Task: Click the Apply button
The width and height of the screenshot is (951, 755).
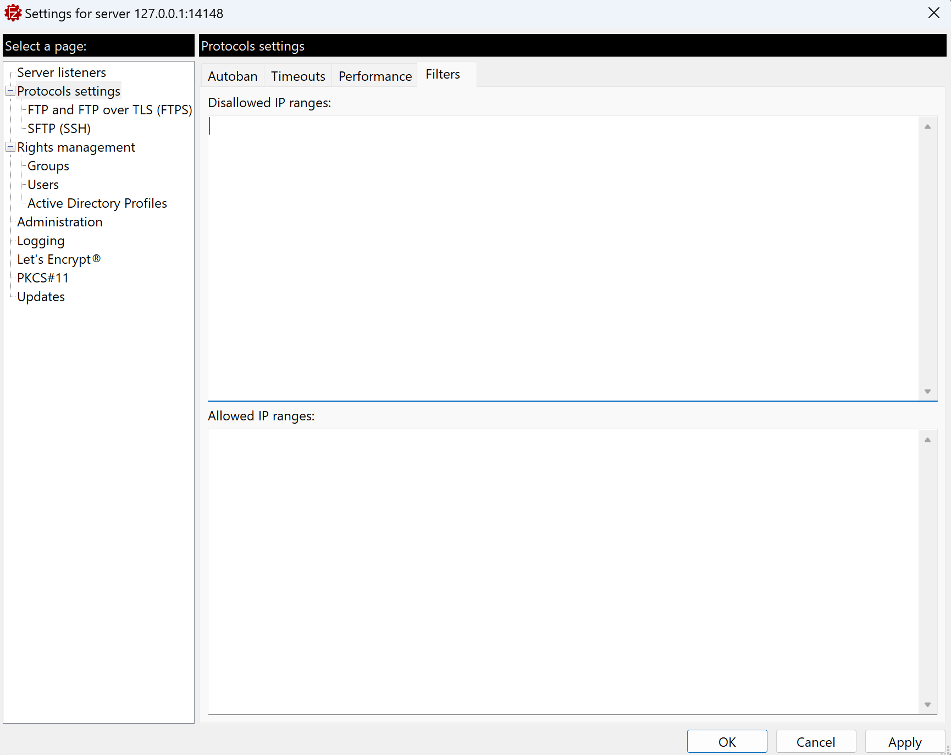Action: 904,742
